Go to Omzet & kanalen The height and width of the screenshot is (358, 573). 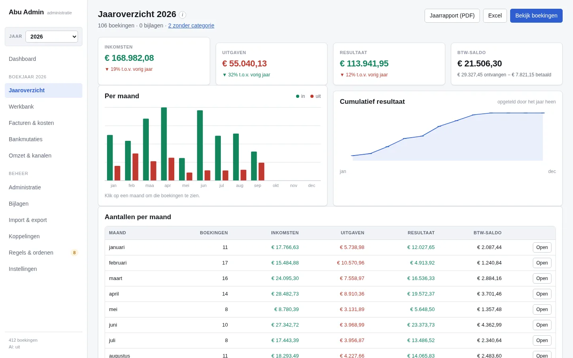(x=43, y=156)
